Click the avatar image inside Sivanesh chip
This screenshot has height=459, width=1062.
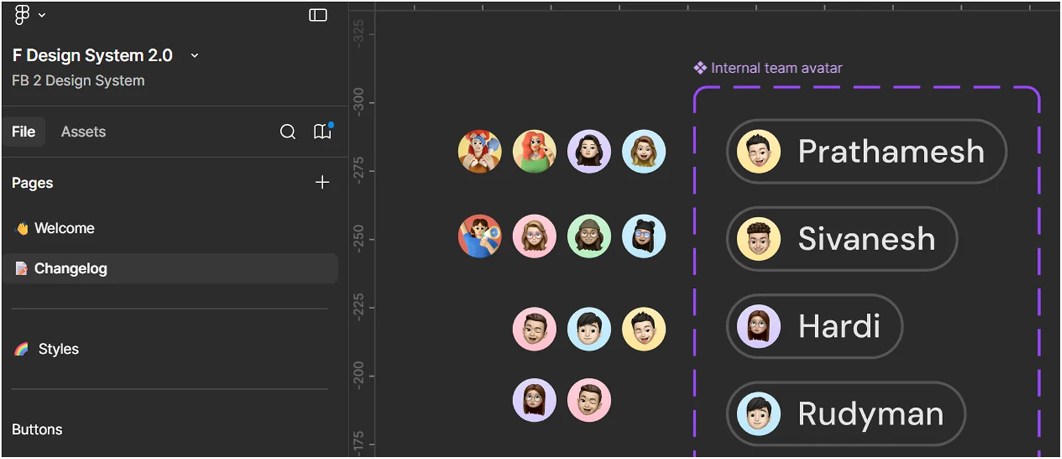[x=759, y=239]
